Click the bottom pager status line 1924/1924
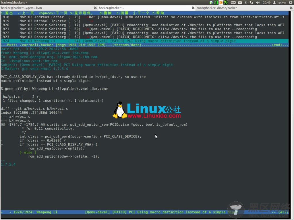The height and width of the screenshot is (220, 294). click(x=144, y=212)
